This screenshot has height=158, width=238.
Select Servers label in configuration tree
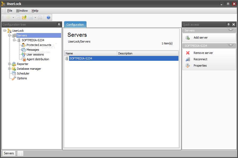(22, 35)
